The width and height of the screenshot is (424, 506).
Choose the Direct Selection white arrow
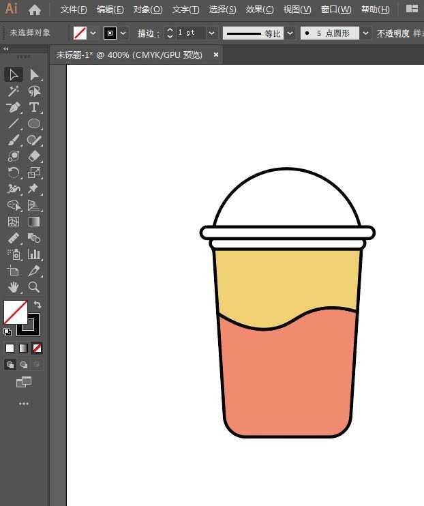(x=33, y=74)
